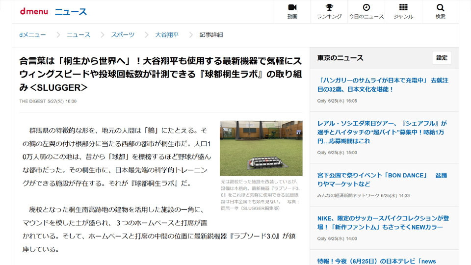
Task: Click the article headline 合言葉は「桐生から世界へ」
Action: point(160,74)
